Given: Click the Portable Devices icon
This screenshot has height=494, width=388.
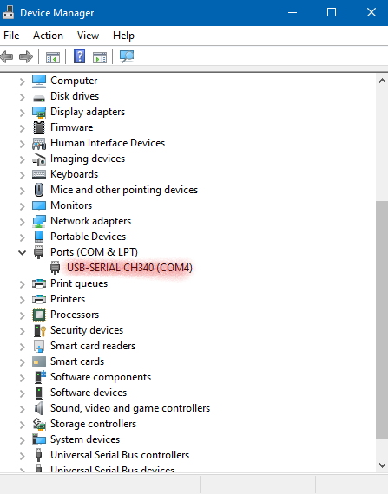Looking at the screenshot, I should (39, 237).
